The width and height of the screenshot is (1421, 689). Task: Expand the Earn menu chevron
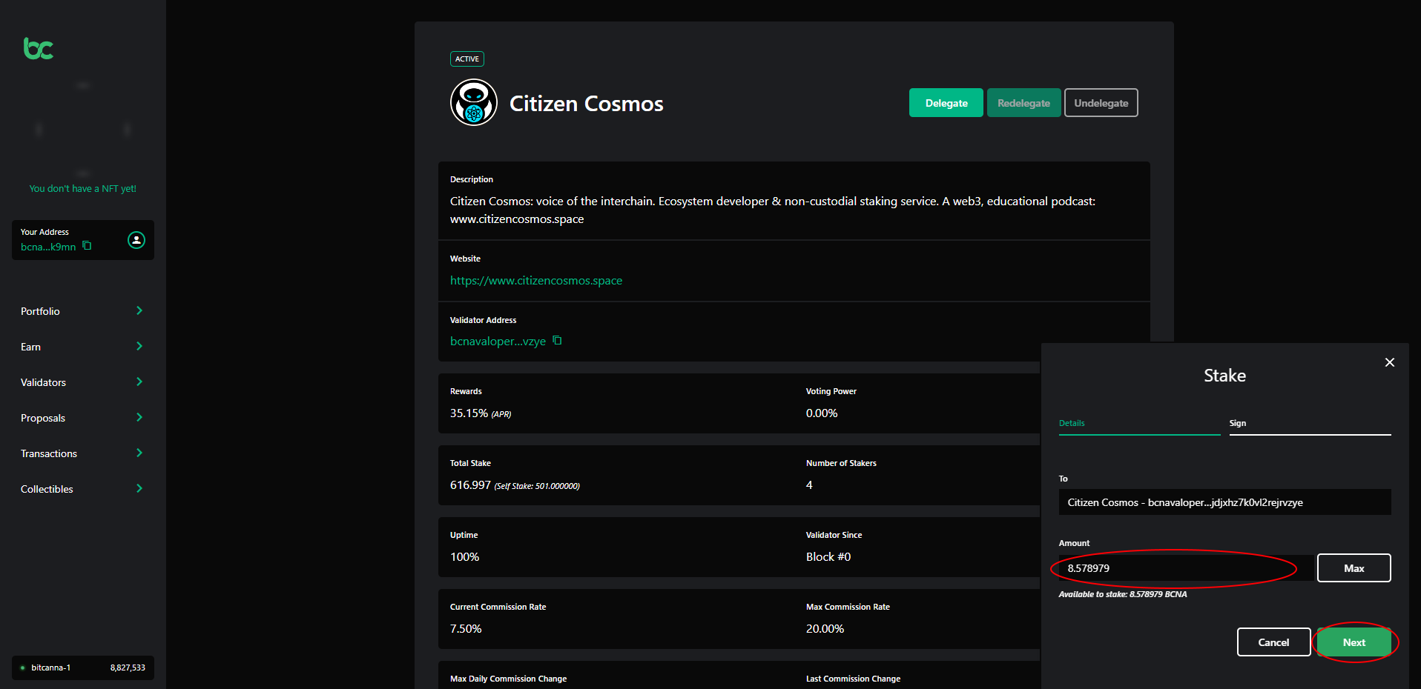[139, 346]
